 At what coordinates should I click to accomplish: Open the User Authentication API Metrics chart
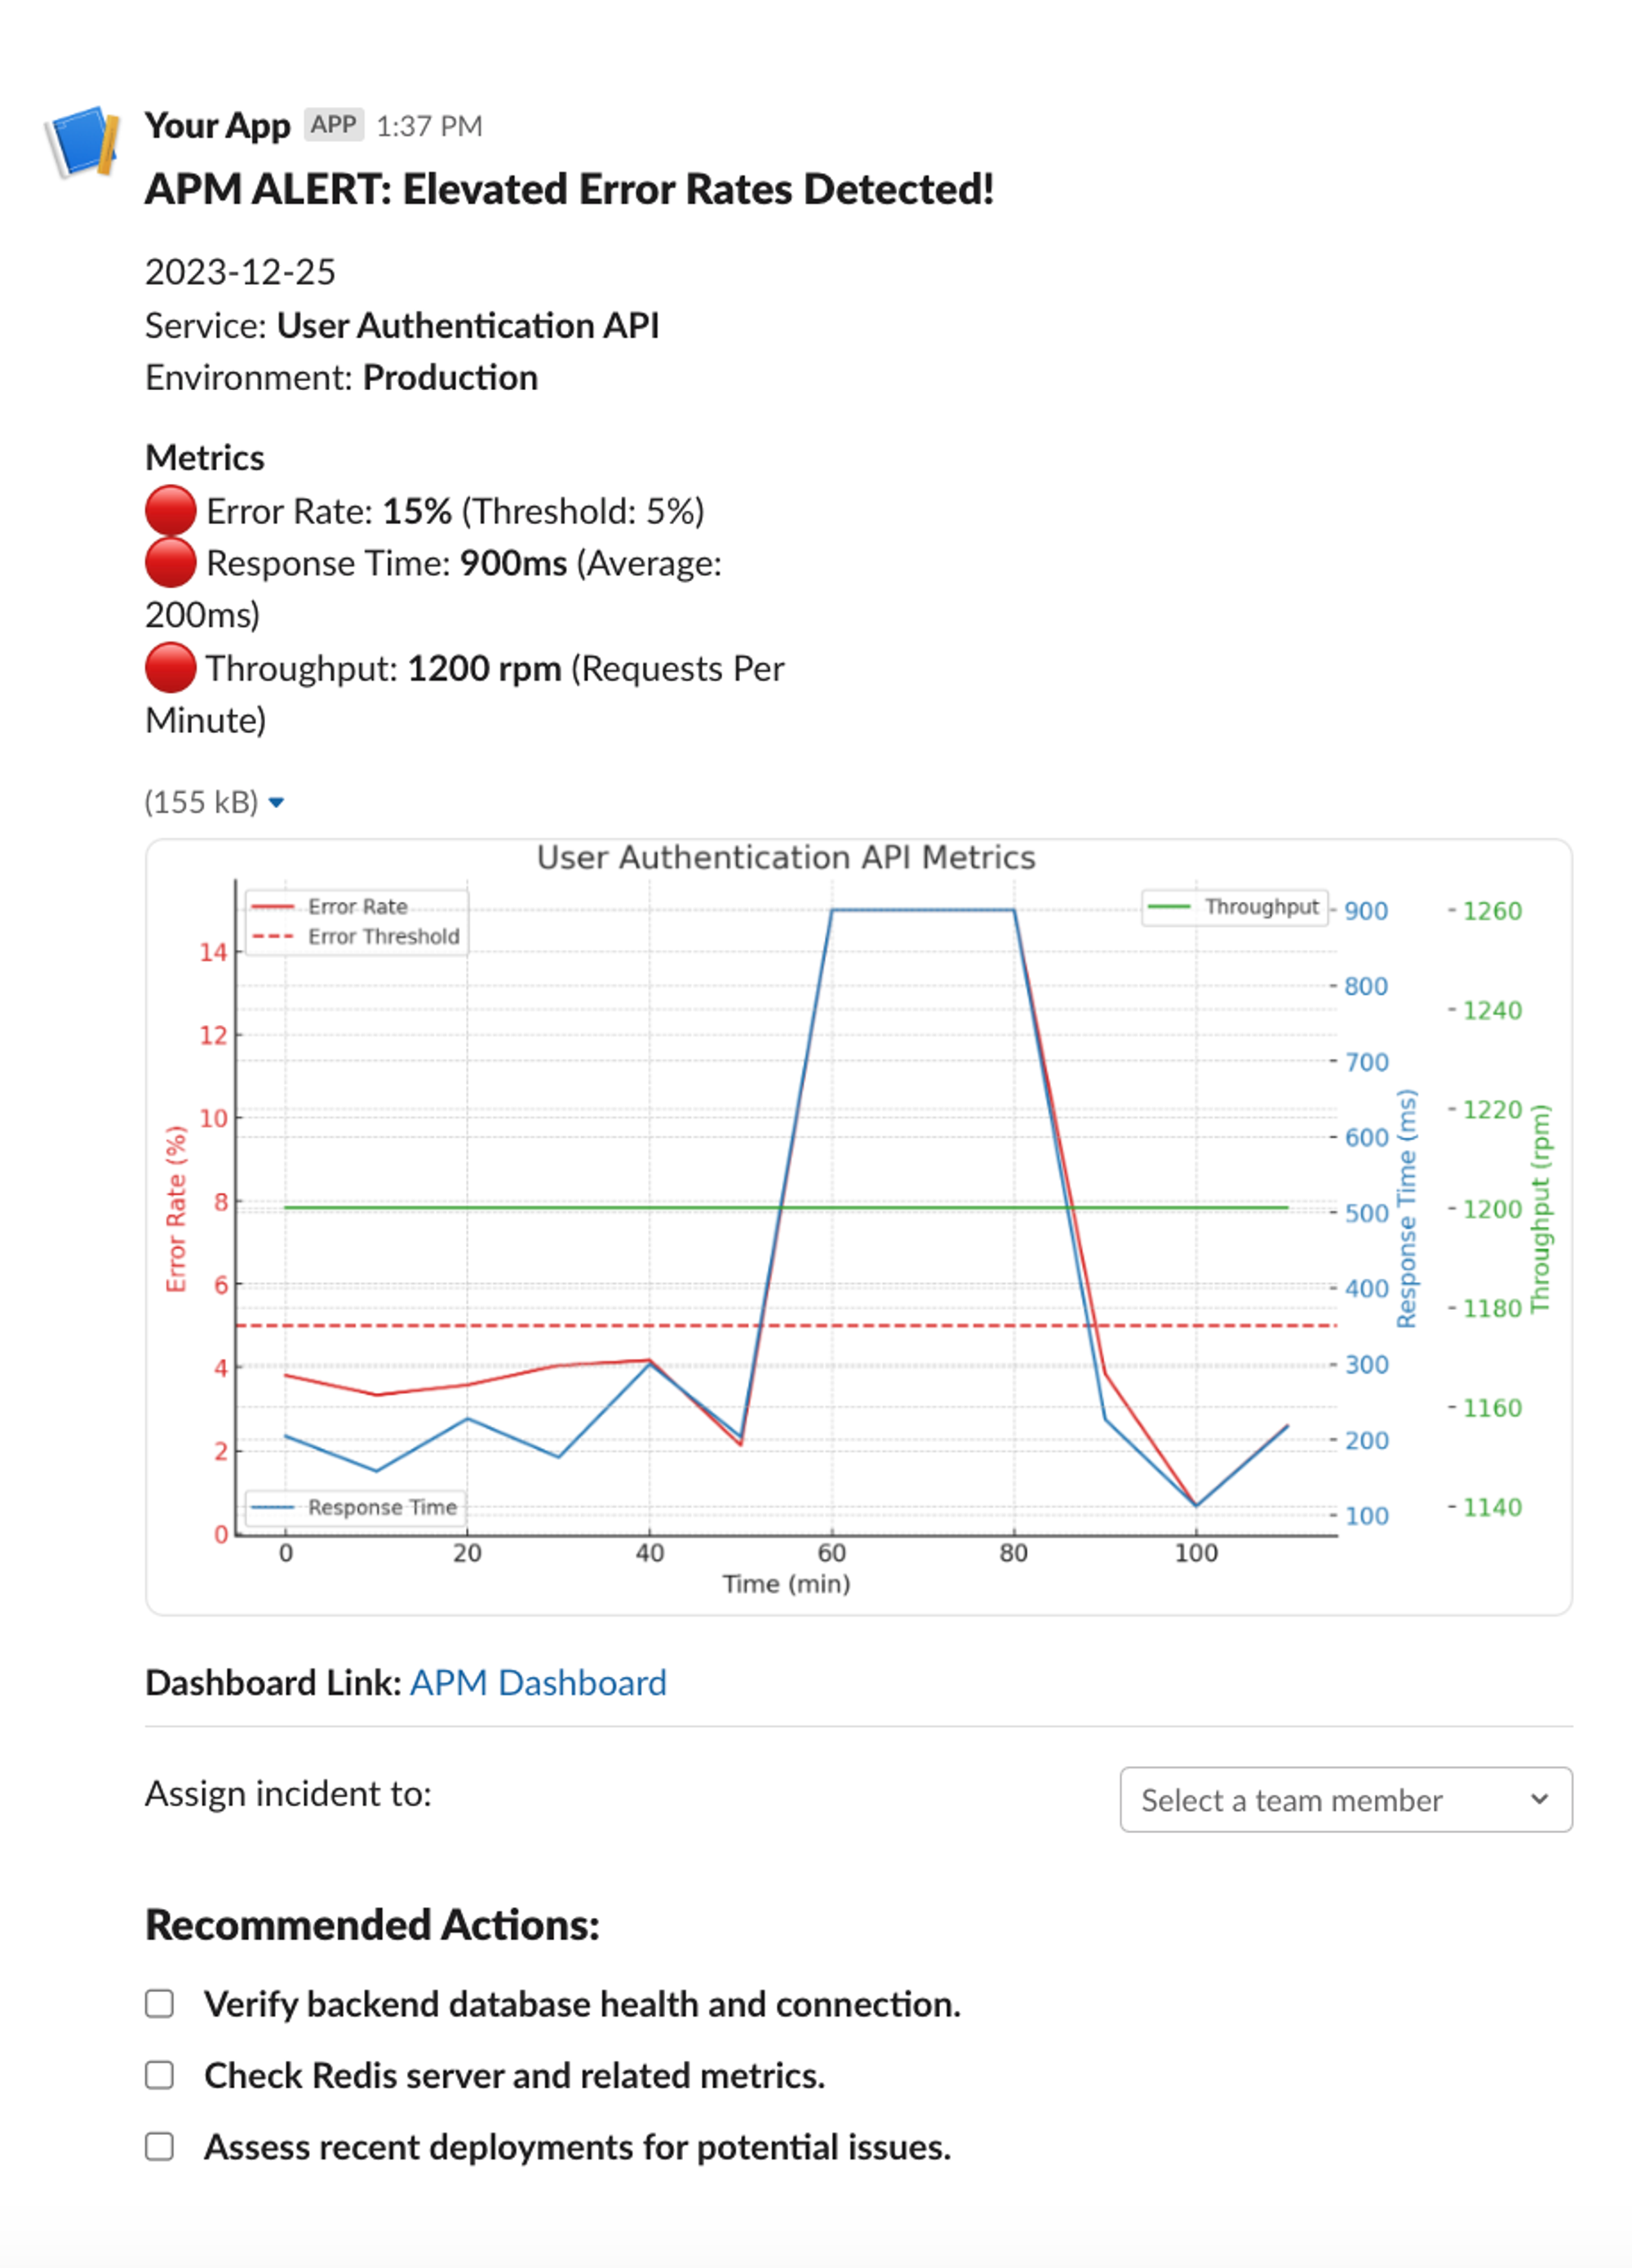coord(858,1225)
